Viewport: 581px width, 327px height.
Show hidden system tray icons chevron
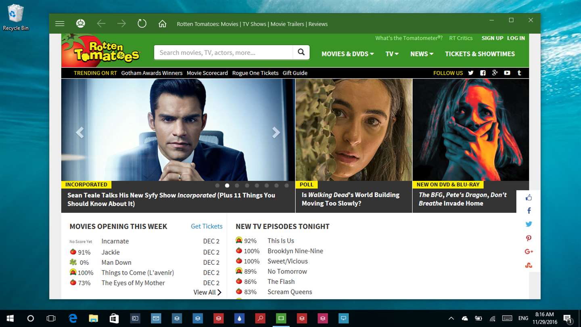coord(451,319)
